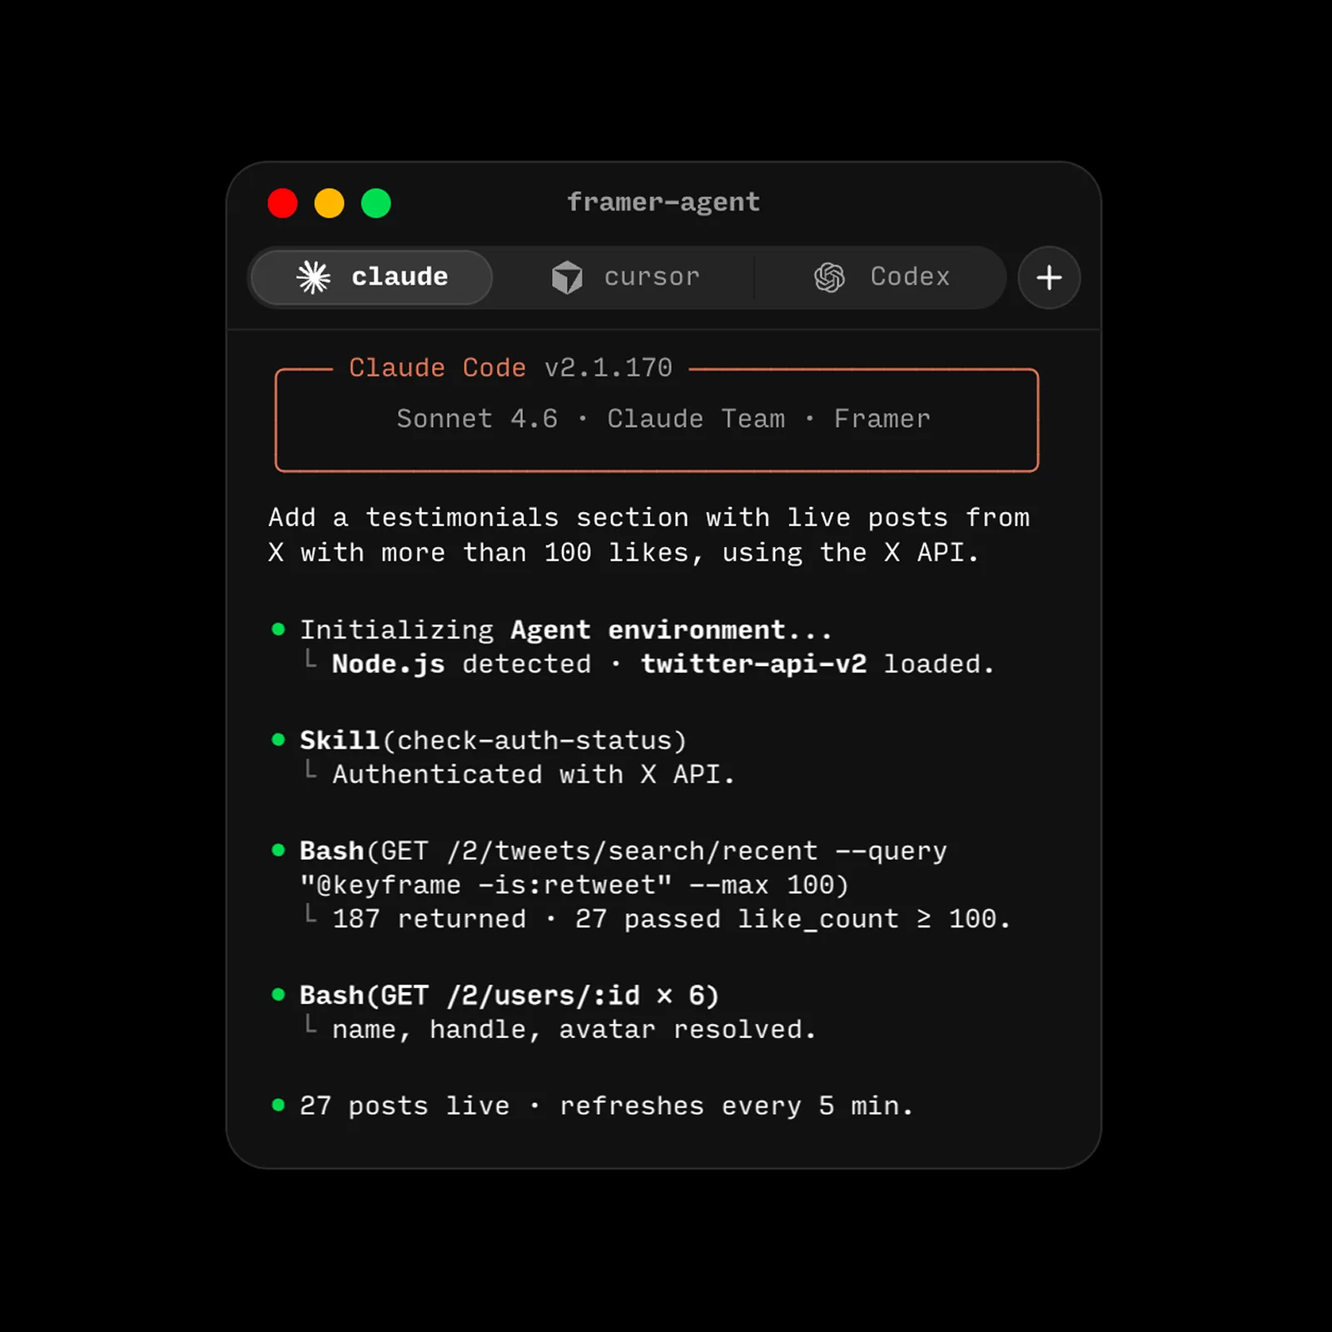Screen dimensions: 1332x1332
Task: Click "Node.js detected · twitter-api-v2 loaded." output
Action: [664, 664]
